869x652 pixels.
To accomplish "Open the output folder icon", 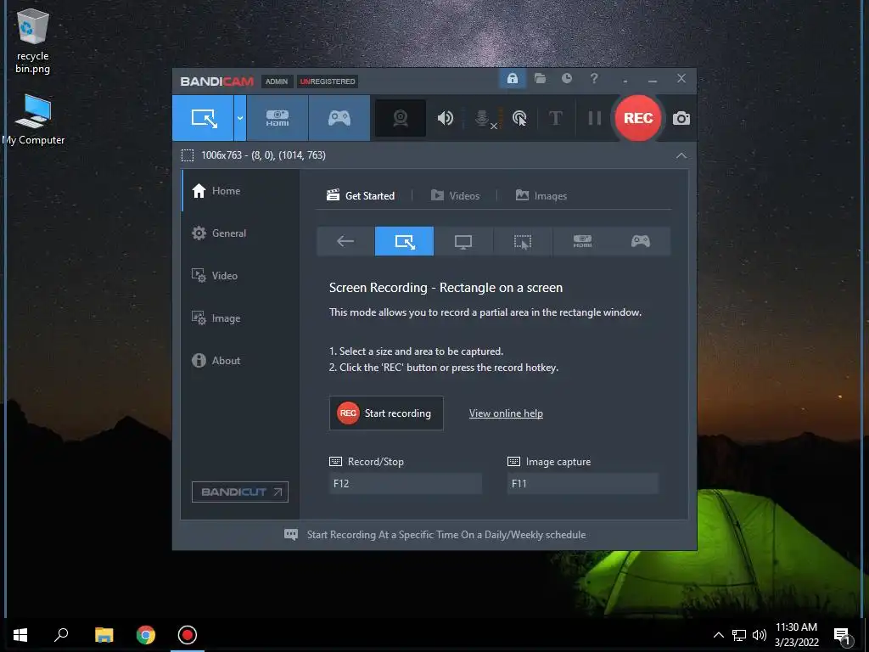I will (x=540, y=78).
